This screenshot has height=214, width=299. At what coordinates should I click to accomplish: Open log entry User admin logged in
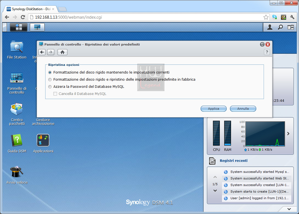[x=257, y=198]
